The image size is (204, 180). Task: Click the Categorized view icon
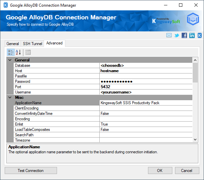[x=11, y=52]
